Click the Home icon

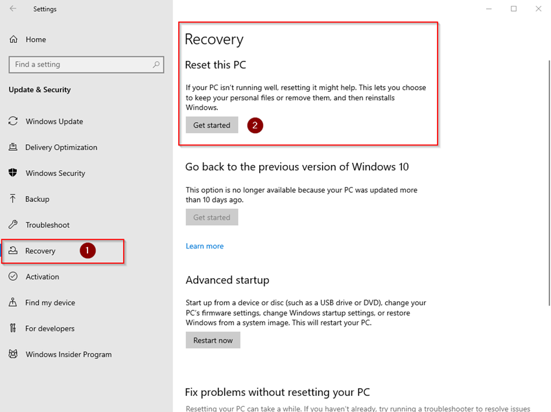click(x=13, y=39)
